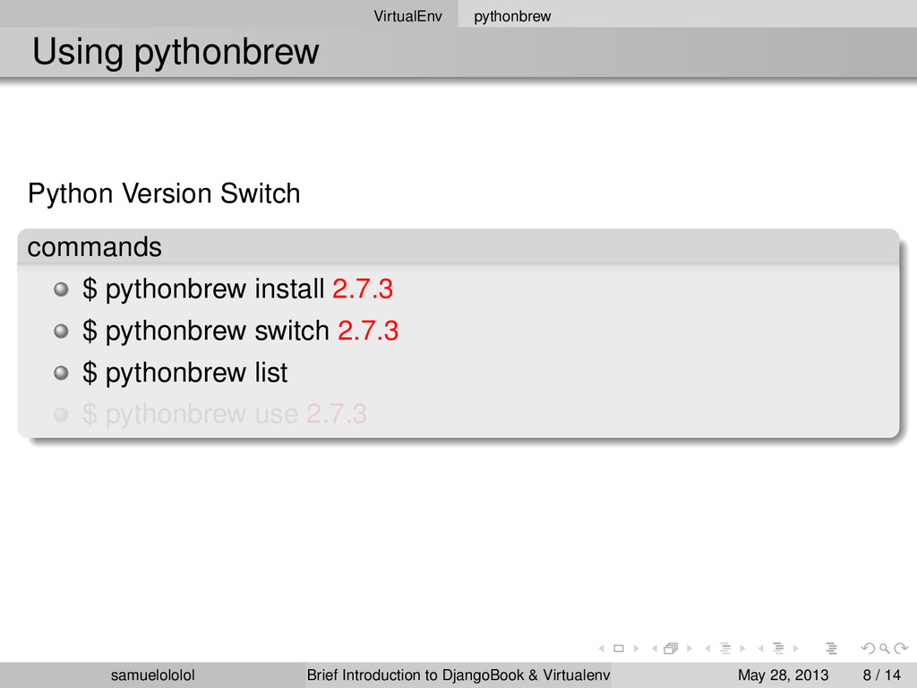Click the page number 8 / 14
This screenshot has height=688, width=917.
click(882, 675)
